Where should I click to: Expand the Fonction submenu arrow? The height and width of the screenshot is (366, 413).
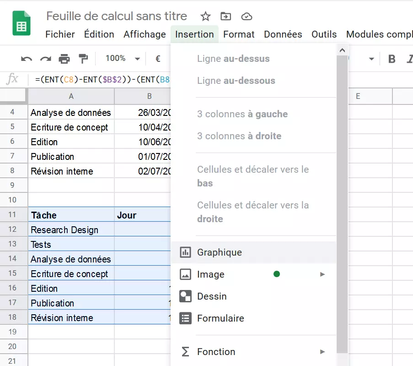click(322, 352)
